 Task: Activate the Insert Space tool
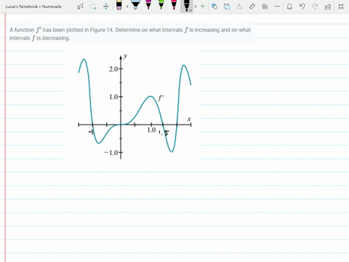(106, 7)
